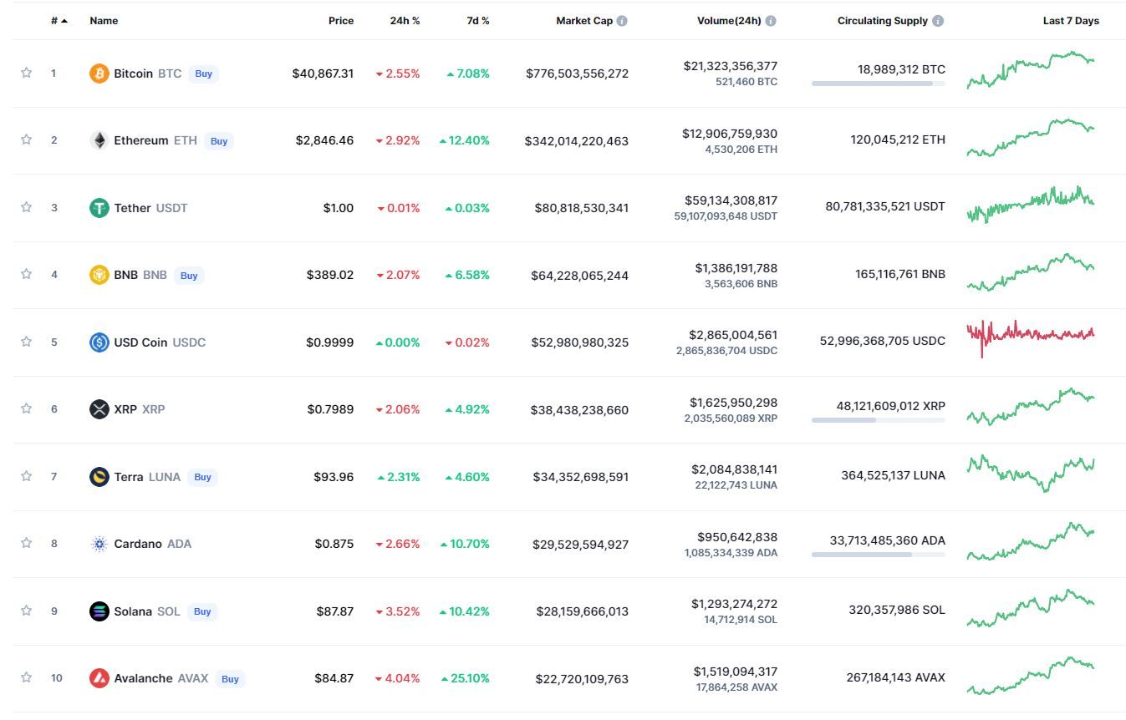Click the Market Cap info icon
Viewport: 1126px width, 720px height.
[x=622, y=21]
